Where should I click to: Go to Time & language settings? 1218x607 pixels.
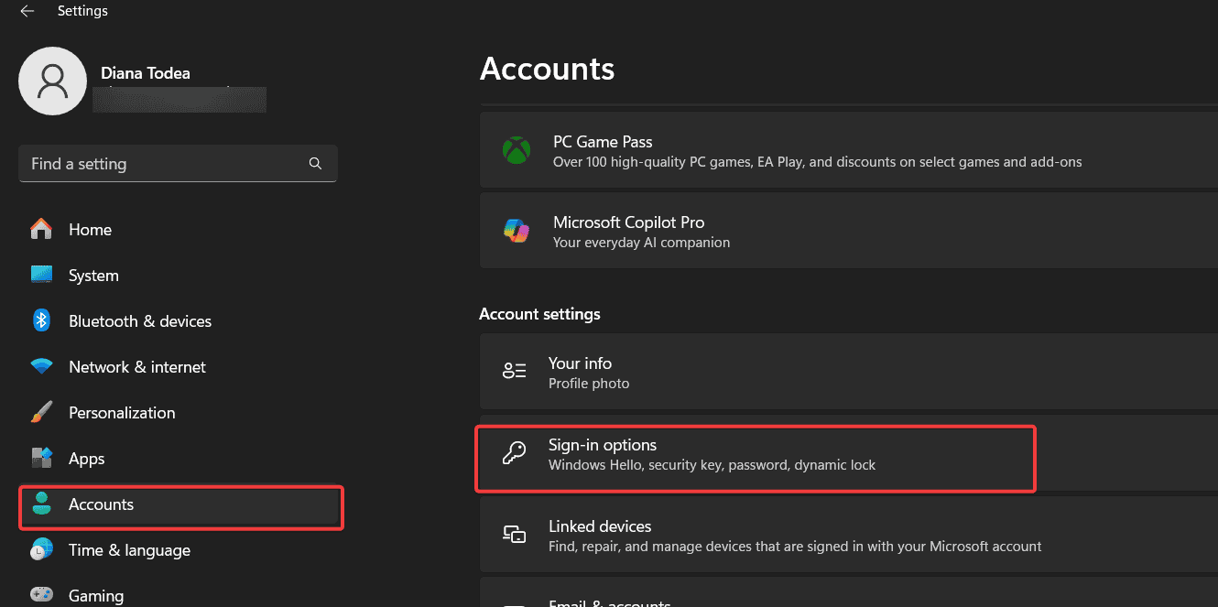[129, 549]
